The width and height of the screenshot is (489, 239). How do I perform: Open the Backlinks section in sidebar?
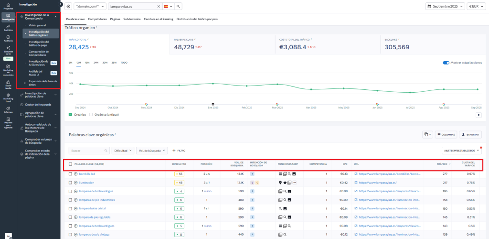click(8, 28)
